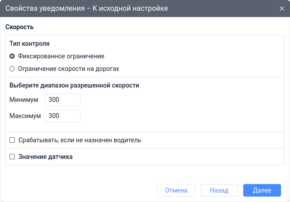Click the Максимум field label
The width and height of the screenshot is (290, 202).
tap(25, 116)
